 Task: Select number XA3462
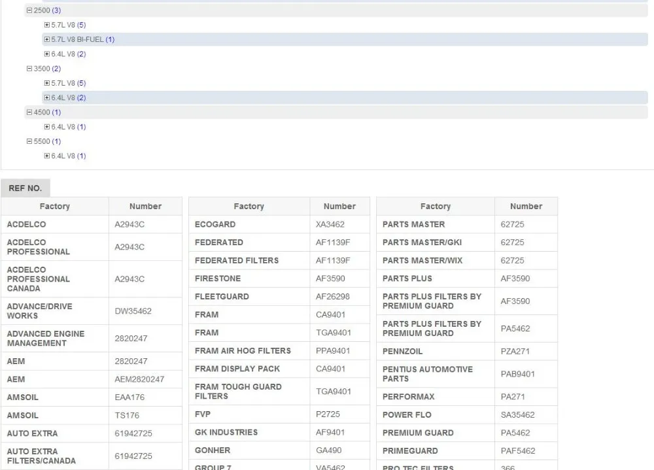click(x=339, y=224)
